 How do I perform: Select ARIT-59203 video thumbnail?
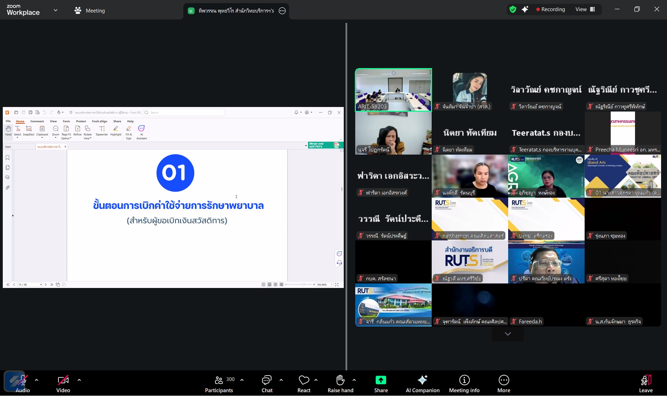[x=393, y=90]
